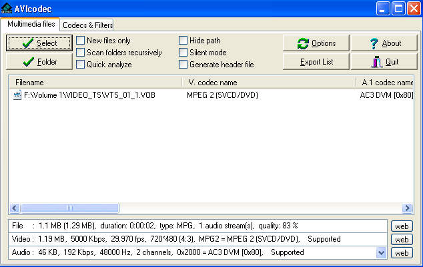Sort by the Filename column header
Viewport: 423px width, 267px height.
95,83
